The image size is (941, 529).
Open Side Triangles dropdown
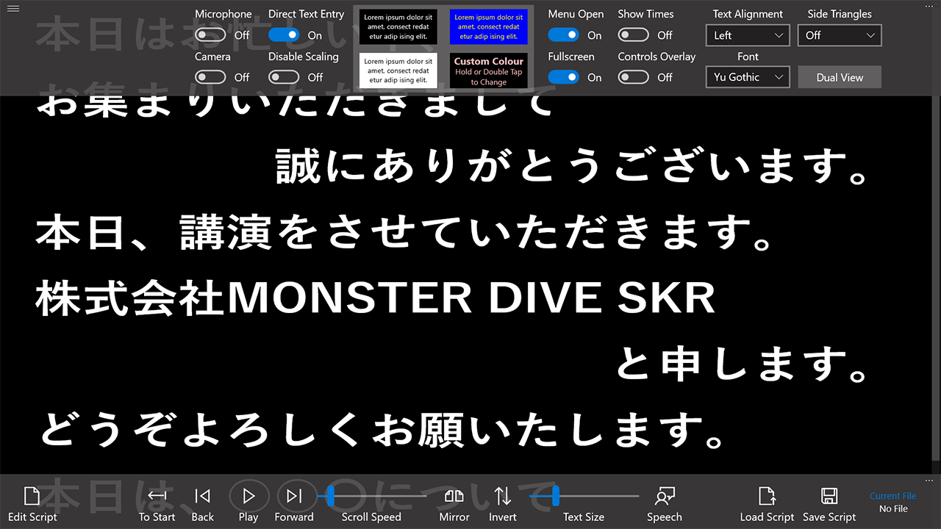840,35
